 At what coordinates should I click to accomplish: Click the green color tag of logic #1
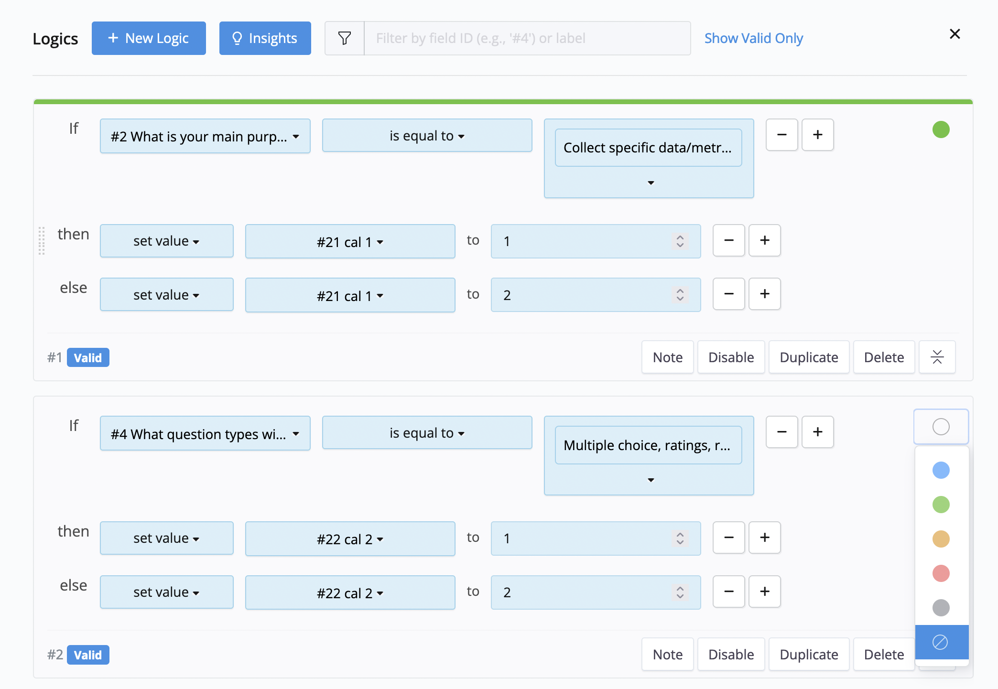point(941,129)
